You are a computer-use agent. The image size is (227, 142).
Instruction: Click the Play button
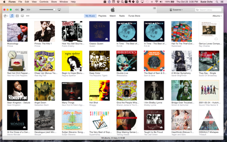click(x=22, y=10)
